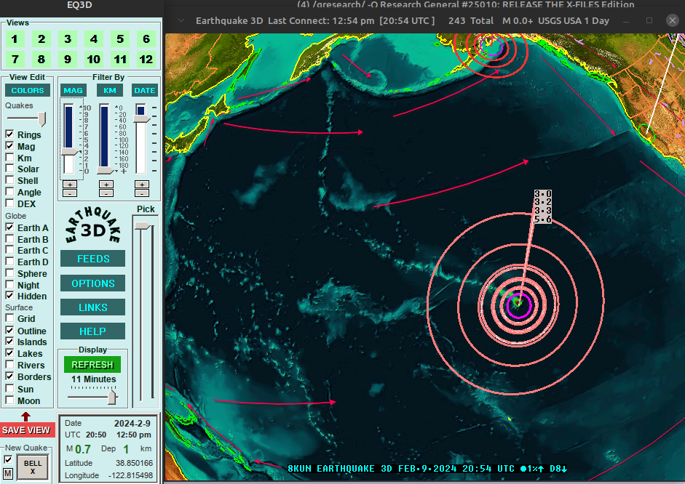Activate view 12

(x=146, y=60)
